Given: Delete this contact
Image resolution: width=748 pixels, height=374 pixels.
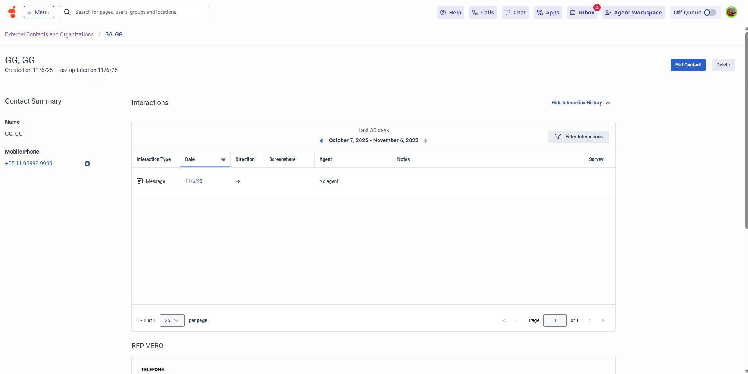Looking at the screenshot, I should pos(723,65).
